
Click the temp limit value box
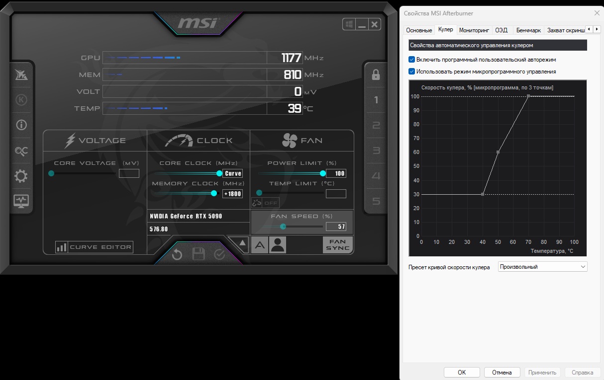click(x=336, y=194)
